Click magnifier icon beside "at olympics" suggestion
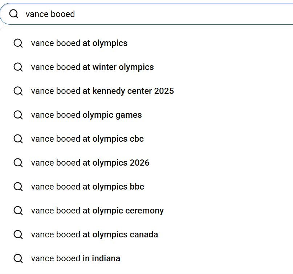This screenshot has width=293, height=274. (18, 43)
